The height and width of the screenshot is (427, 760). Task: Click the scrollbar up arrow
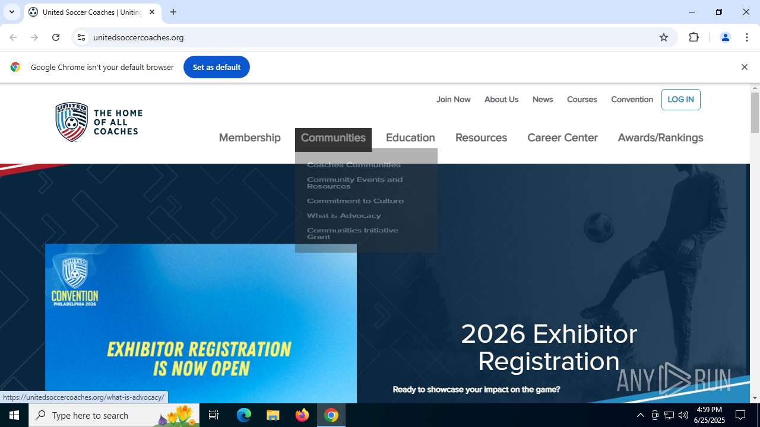tap(755, 88)
